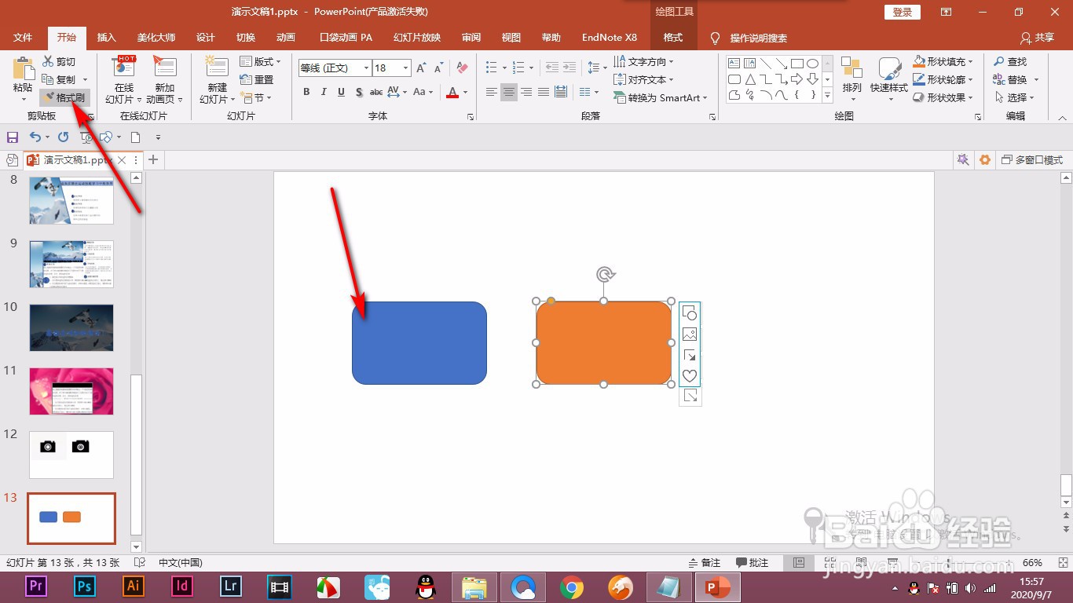Screen dimensions: 1073x603
Task: Redo the last action
Action: (64, 137)
